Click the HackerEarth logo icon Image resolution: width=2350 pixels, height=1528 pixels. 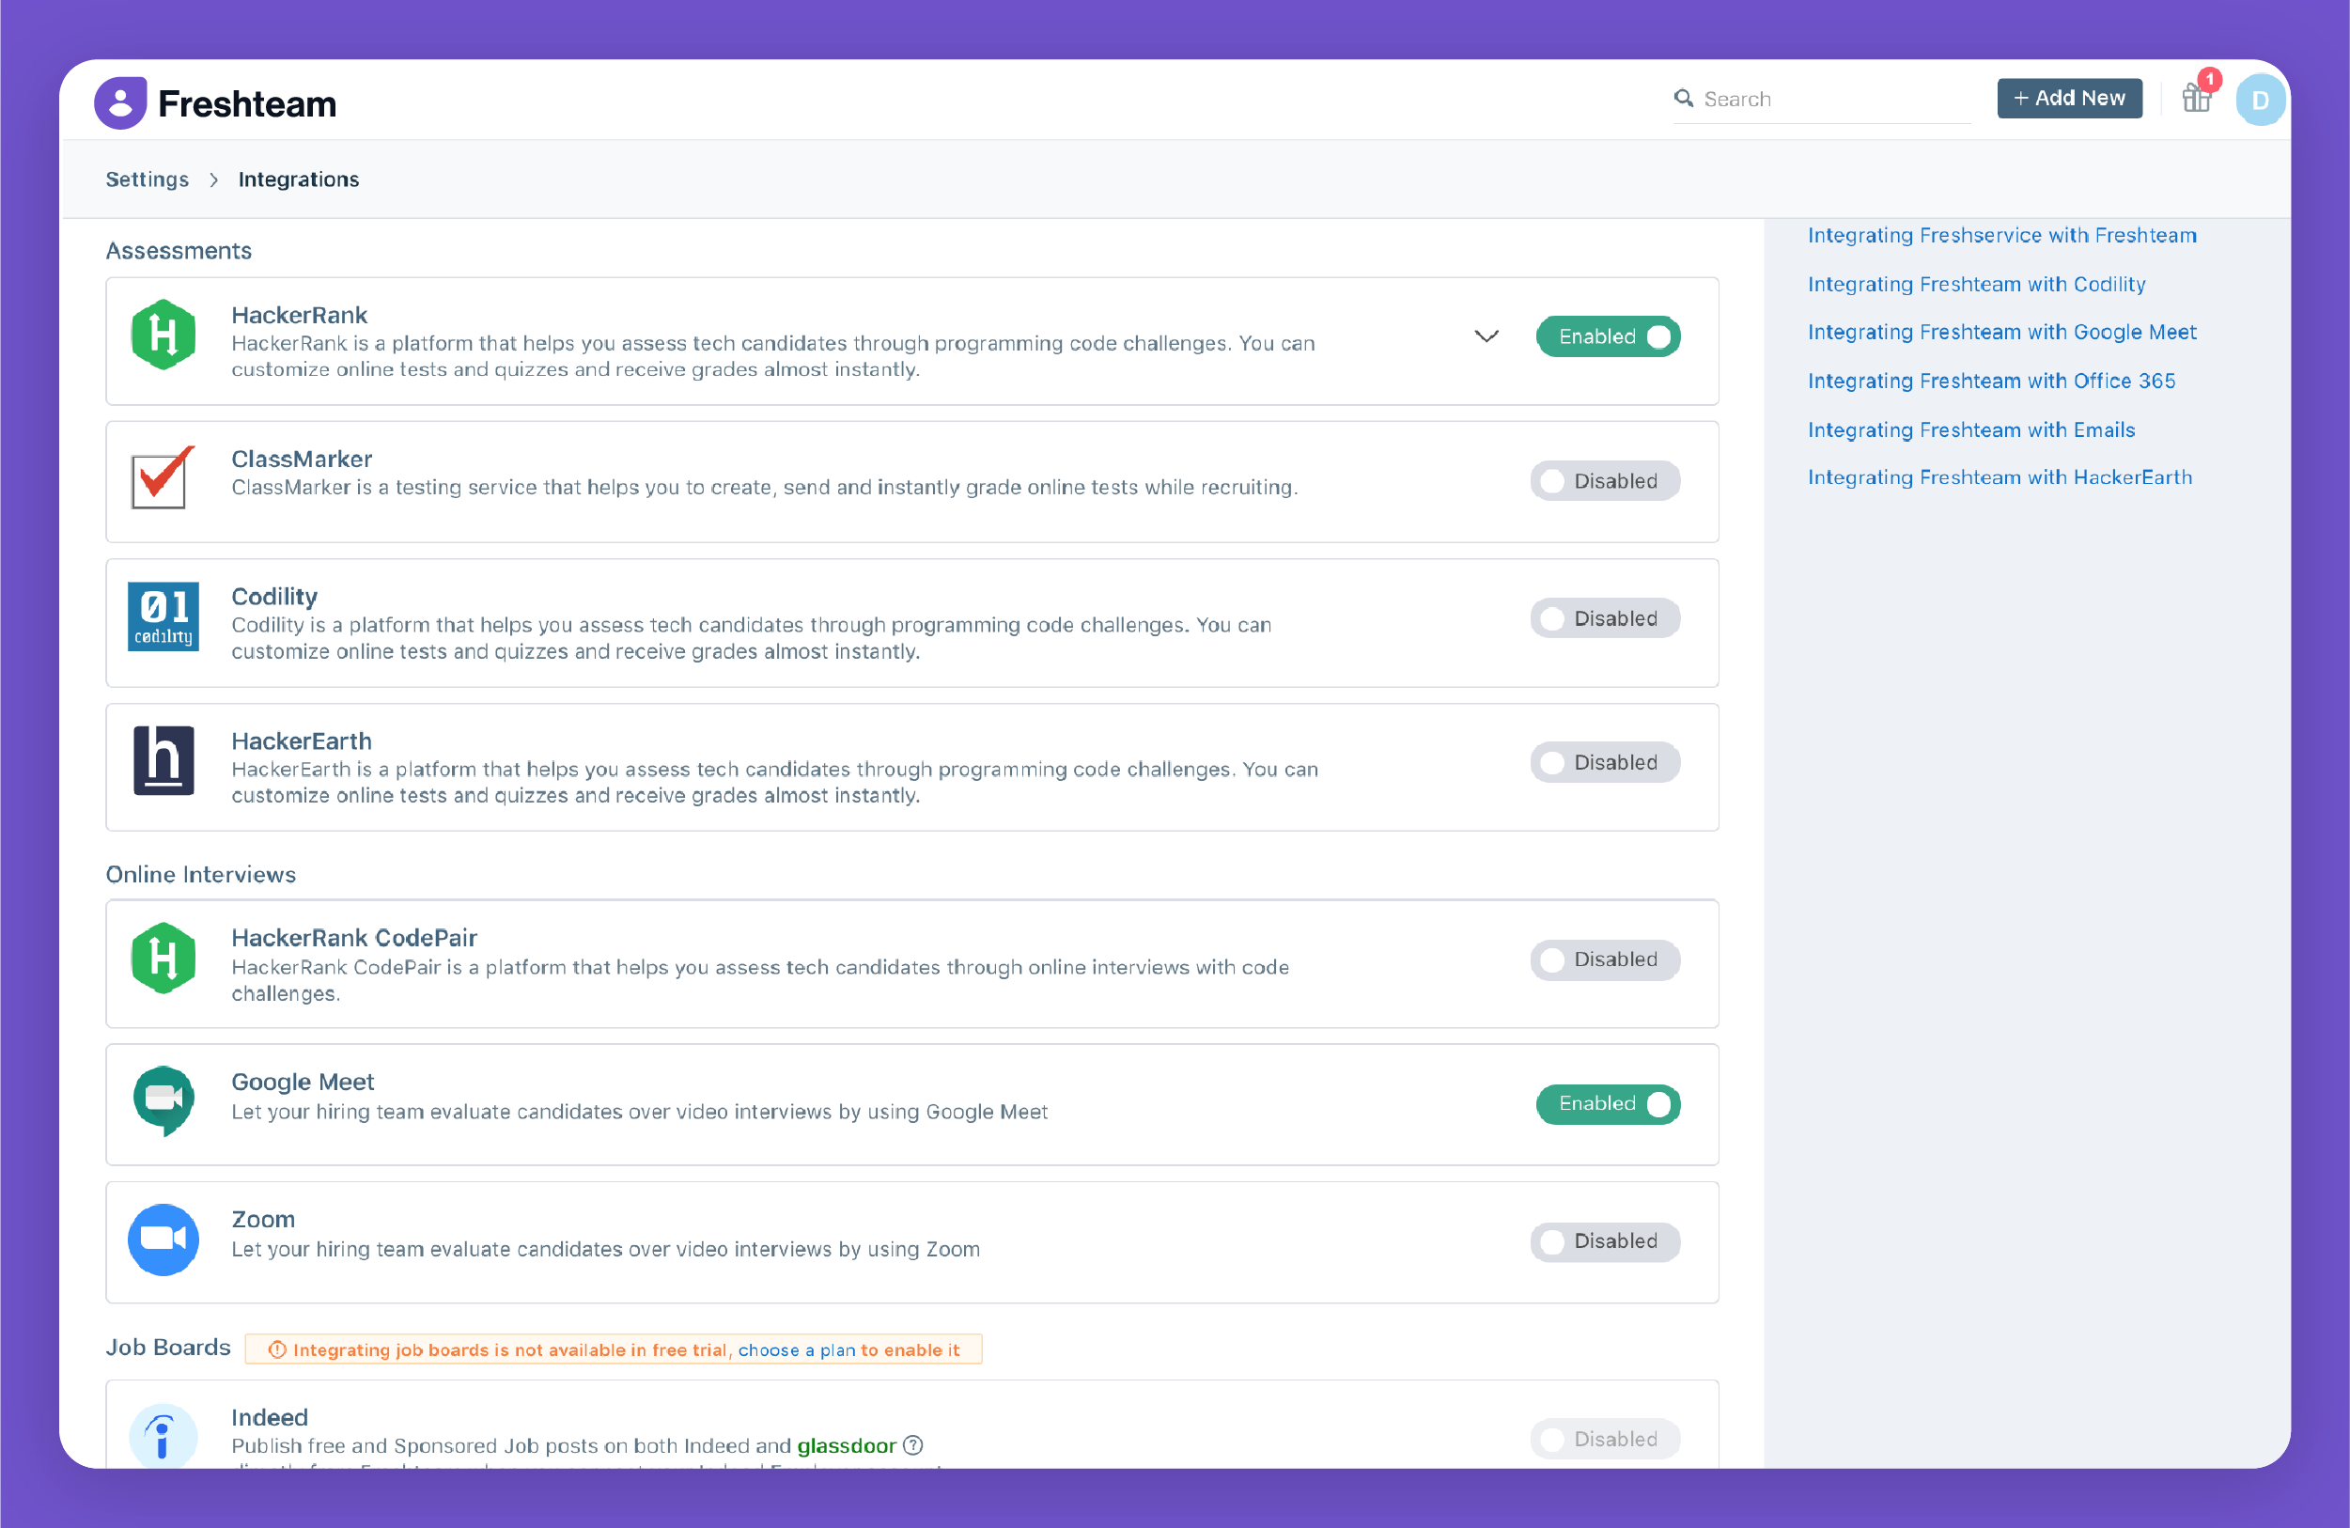point(163,760)
